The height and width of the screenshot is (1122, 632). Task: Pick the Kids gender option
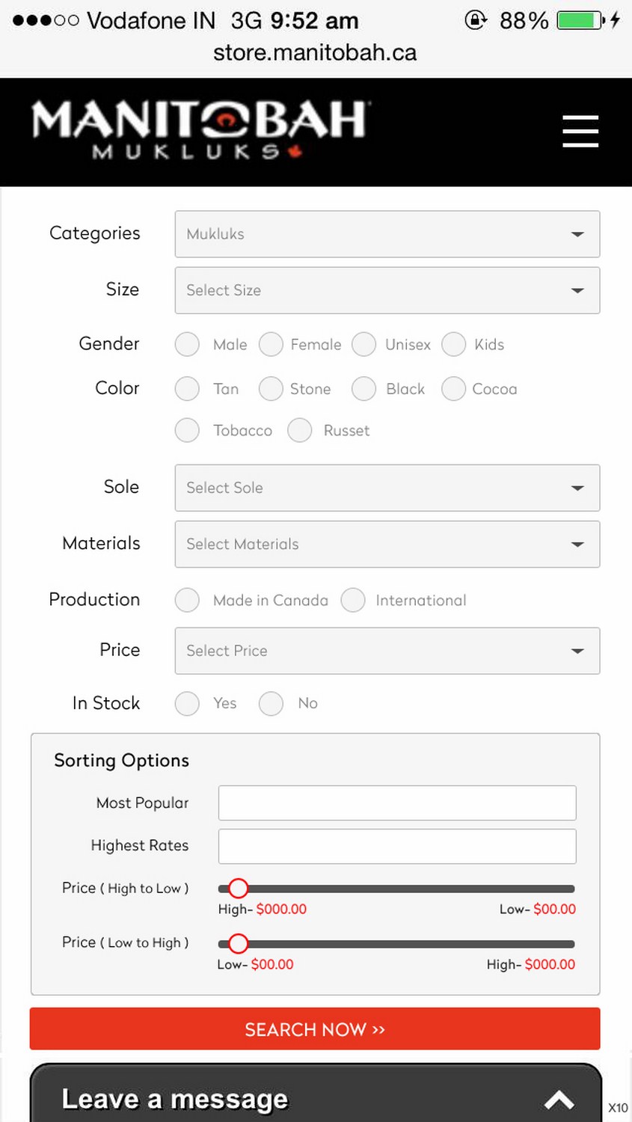click(x=454, y=345)
